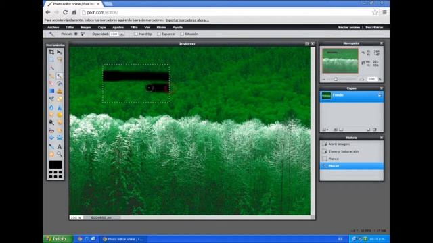Select the Dodge tool

51,123
